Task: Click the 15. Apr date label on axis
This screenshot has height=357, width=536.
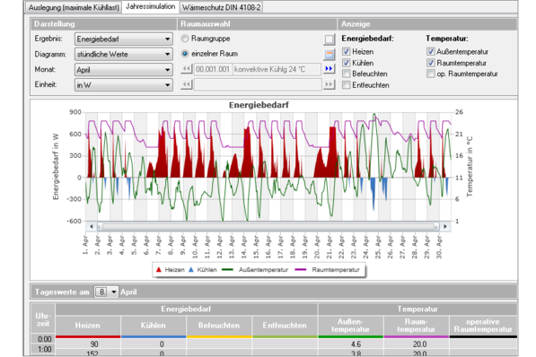Action: (256, 247)
